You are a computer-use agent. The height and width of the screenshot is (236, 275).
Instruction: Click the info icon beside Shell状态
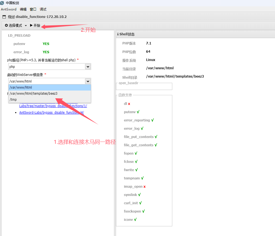pyautogui.click(x=118, y=34)
